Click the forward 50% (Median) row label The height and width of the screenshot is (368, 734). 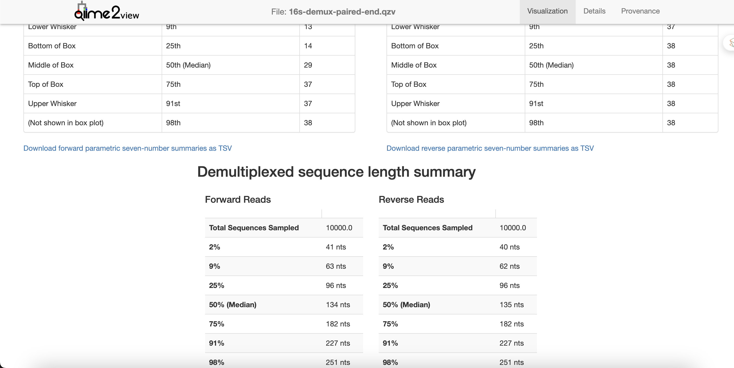[x=232, y=305]
